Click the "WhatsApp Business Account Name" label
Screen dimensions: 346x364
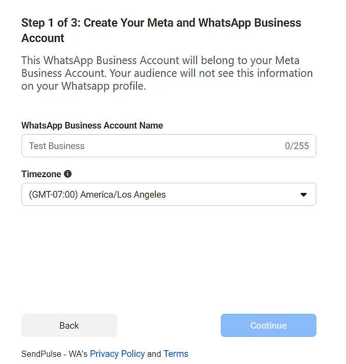(92, 125)
